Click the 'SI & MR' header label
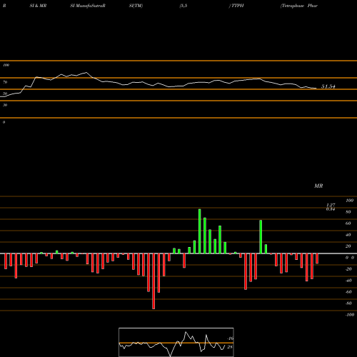This screenshot has width=357, height=357. (38, 6)
